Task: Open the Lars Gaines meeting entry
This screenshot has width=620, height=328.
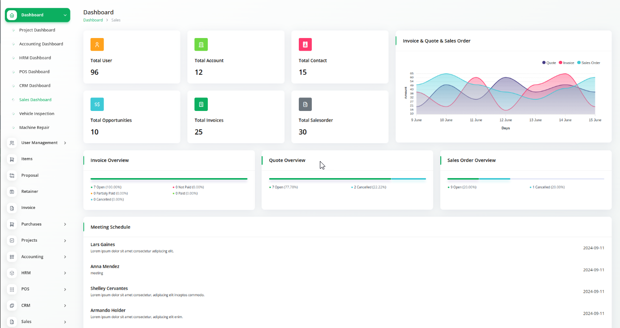Action: tap(103, 245)
